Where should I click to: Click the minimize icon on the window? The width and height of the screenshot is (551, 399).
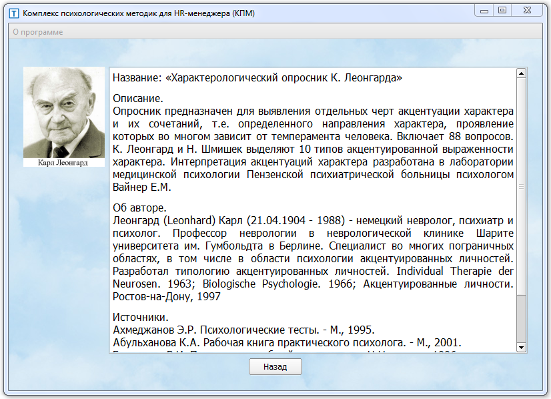pos(484,10)
